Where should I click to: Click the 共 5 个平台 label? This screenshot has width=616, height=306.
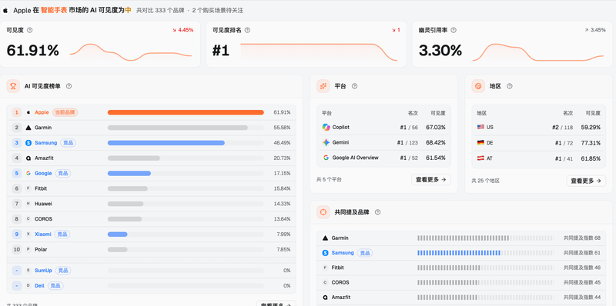[329, 179]
